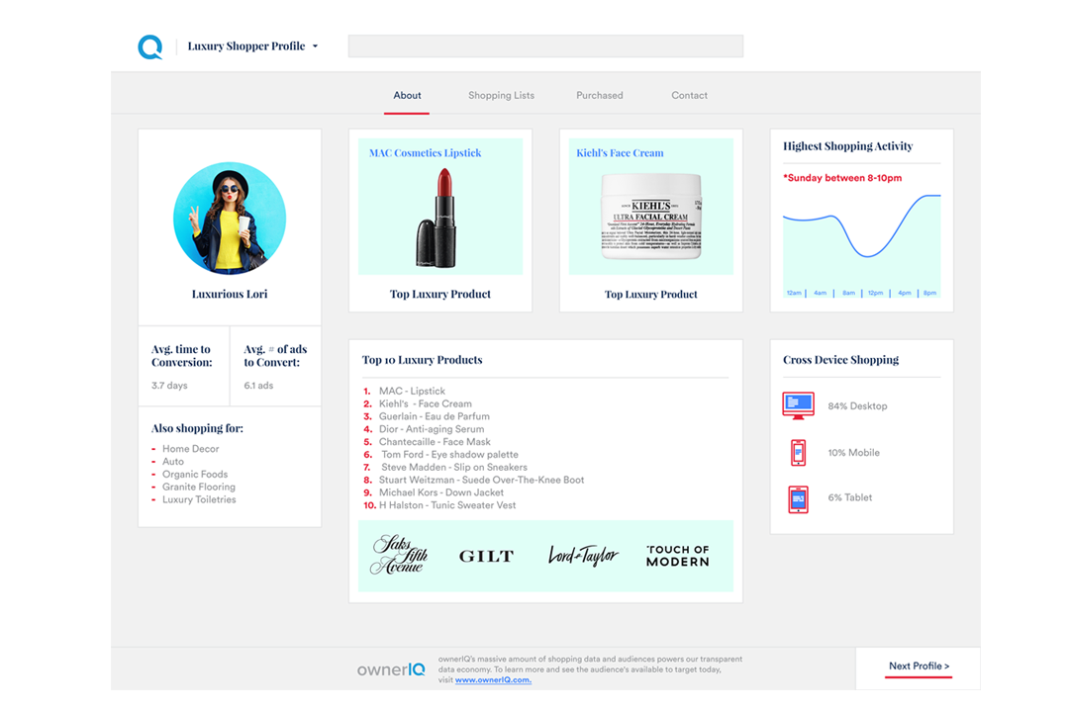The width and height of the screenshot is (1069, 712).
Task: Select the About tab
Action: (407, 96)
